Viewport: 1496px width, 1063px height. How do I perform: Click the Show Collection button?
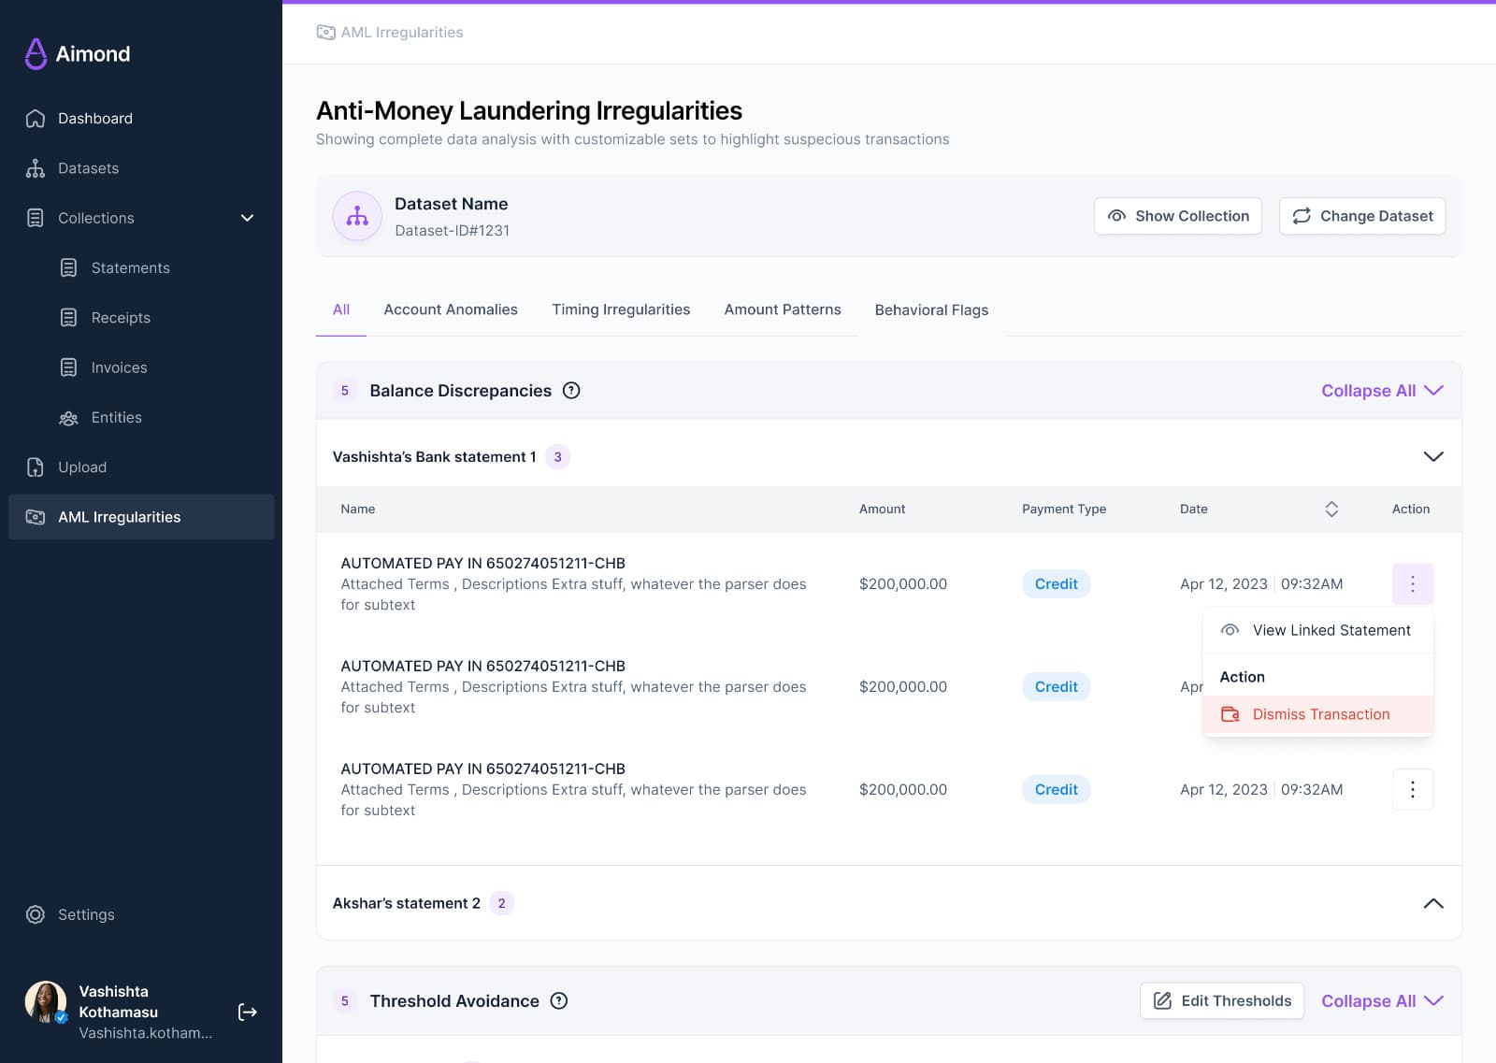(x=1177, y=216)
